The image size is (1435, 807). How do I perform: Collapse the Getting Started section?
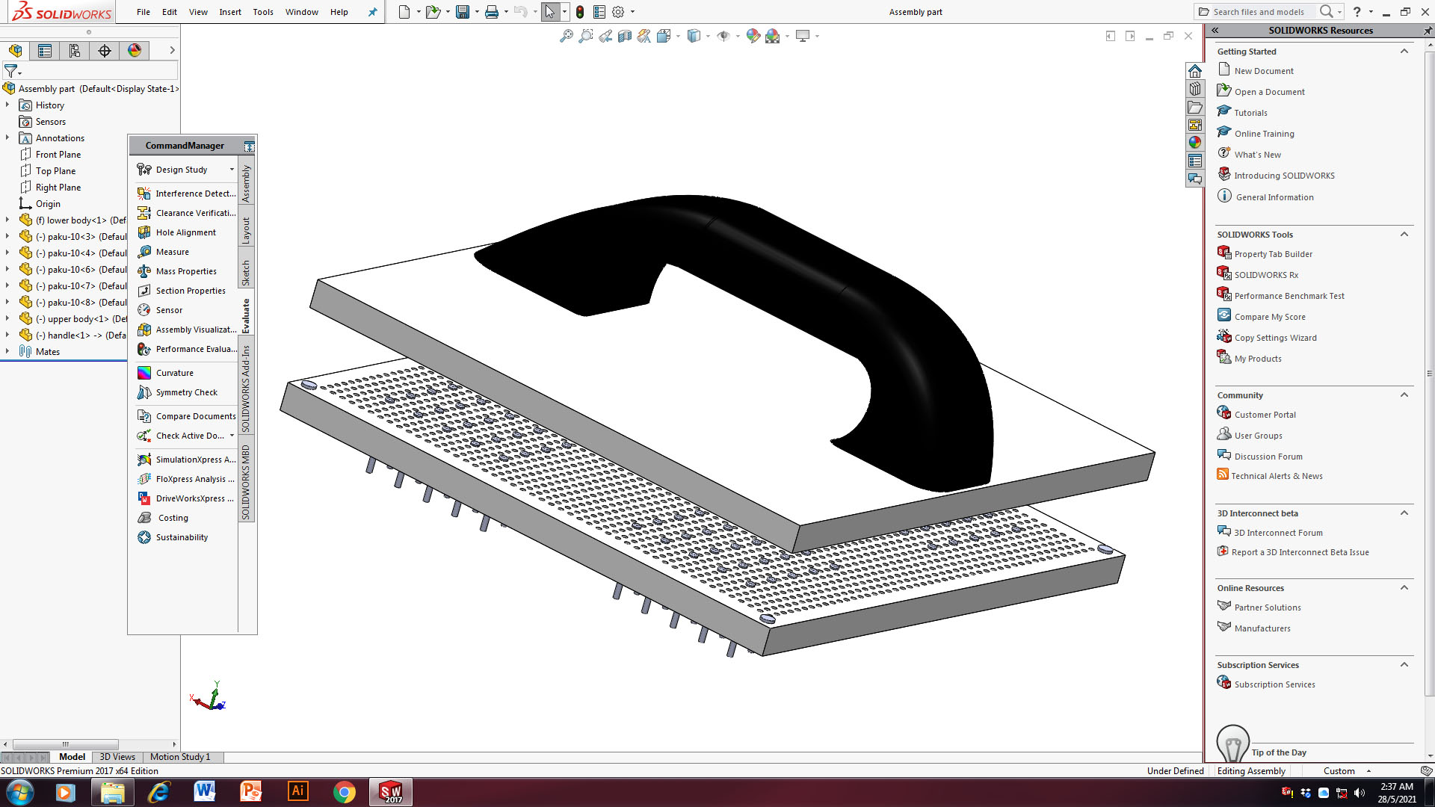pos(1404,52)
